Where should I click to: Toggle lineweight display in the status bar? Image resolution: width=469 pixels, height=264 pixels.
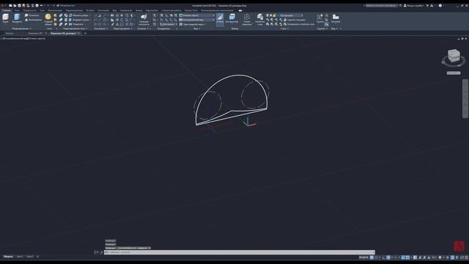tap(415, 257)
